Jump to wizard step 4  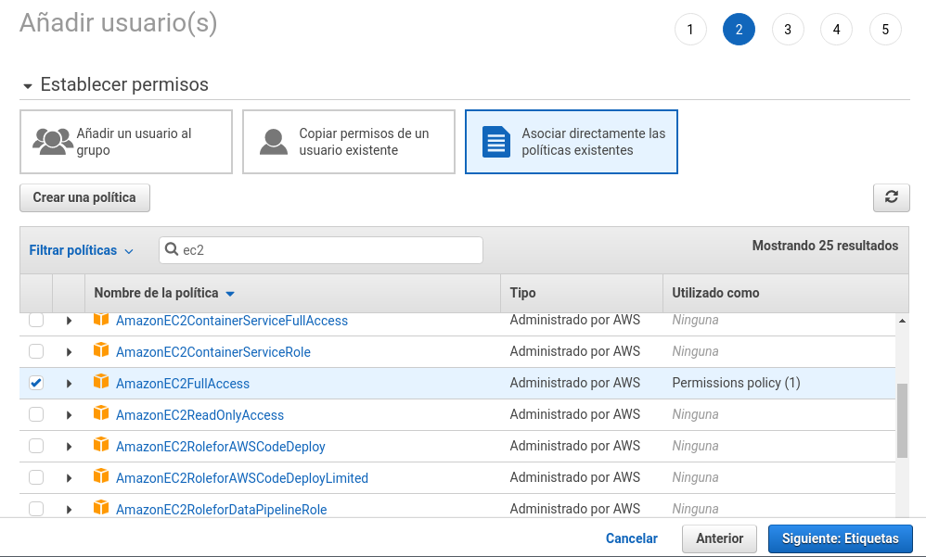tap(836, 29)
